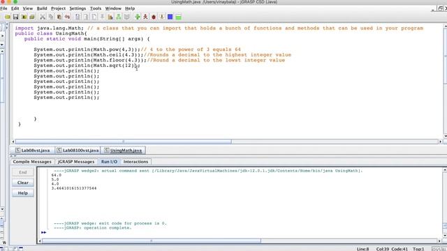Click the blue square toolbar icon
Viewport: 447px width, 251px height.
tap(170, 17)
